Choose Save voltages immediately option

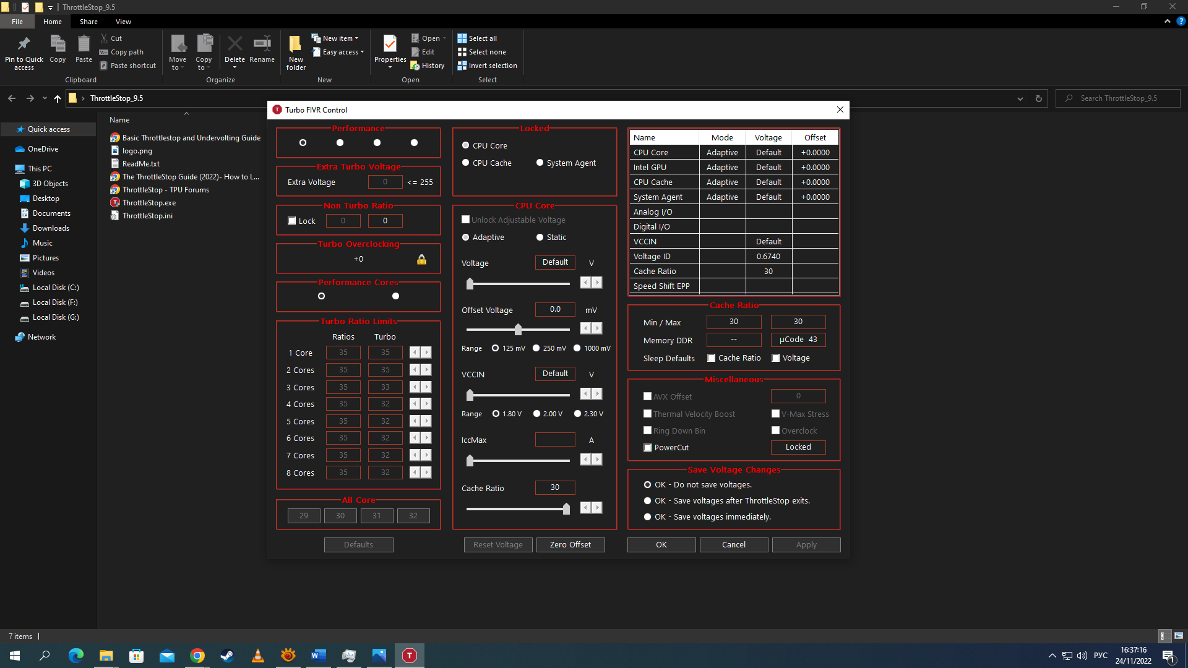[x=648, y=517]
